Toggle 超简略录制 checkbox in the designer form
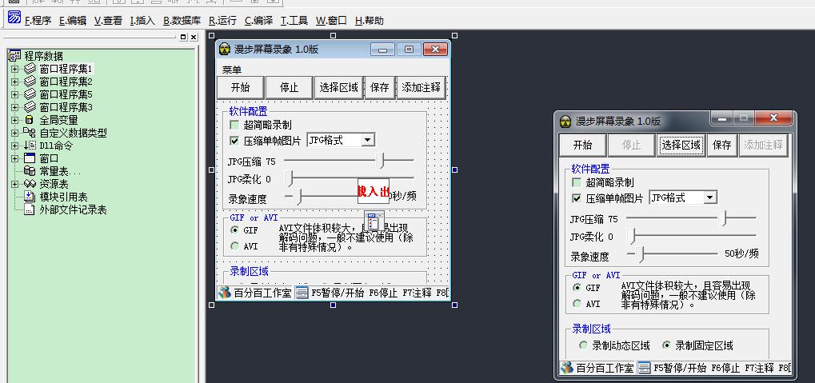815x383 pixels. 234,126
